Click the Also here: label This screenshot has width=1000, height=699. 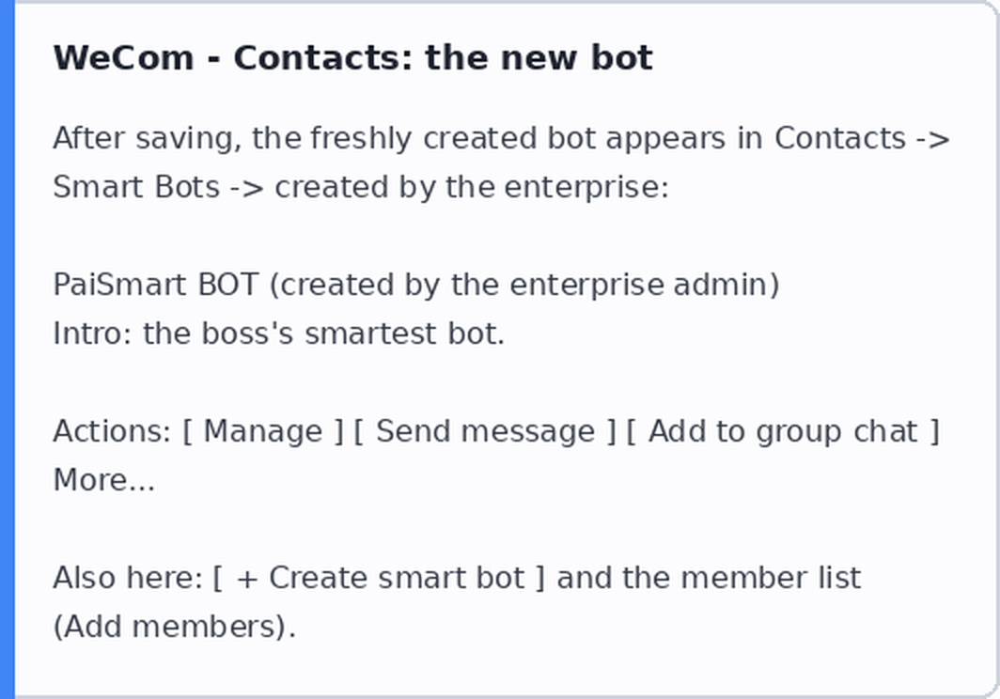click(128, 578)
